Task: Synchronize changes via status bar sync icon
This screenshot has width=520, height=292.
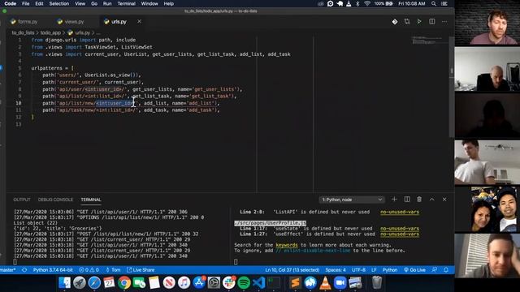Action: pyautogui.click(x=24, y=270)
